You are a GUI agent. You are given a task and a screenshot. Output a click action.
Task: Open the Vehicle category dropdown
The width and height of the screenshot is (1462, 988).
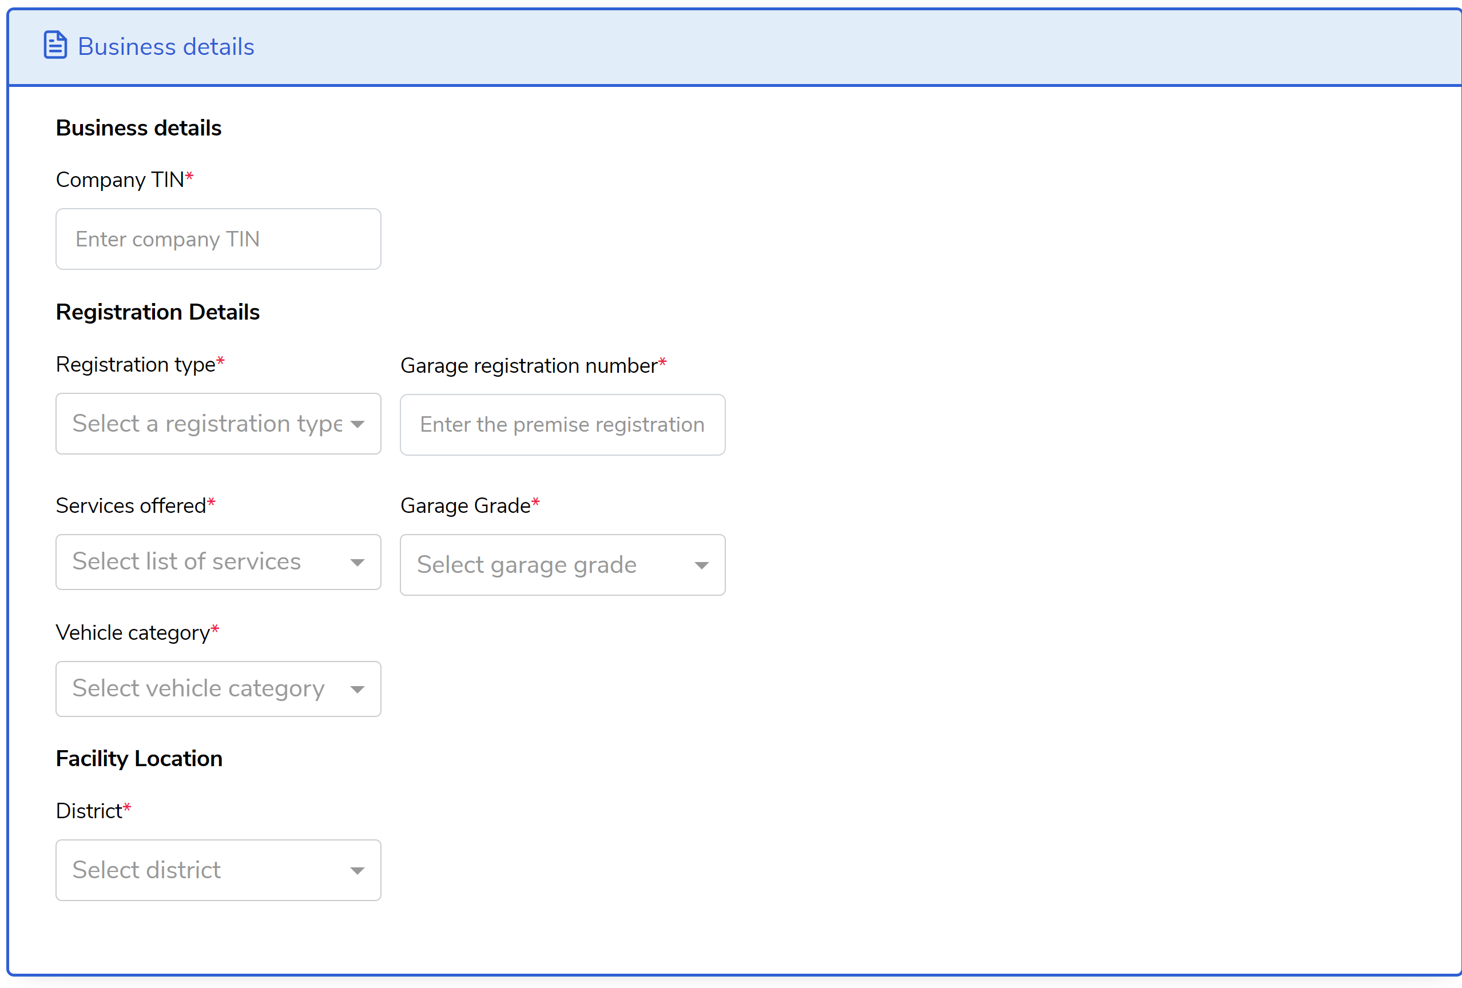pos(208,688)
